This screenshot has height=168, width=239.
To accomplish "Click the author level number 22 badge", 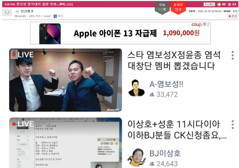I will tap(17, 11).
